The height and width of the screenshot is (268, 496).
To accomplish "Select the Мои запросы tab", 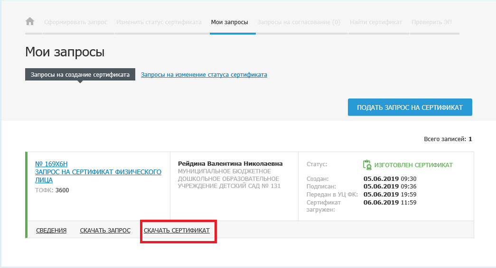I will coord(230,22).
